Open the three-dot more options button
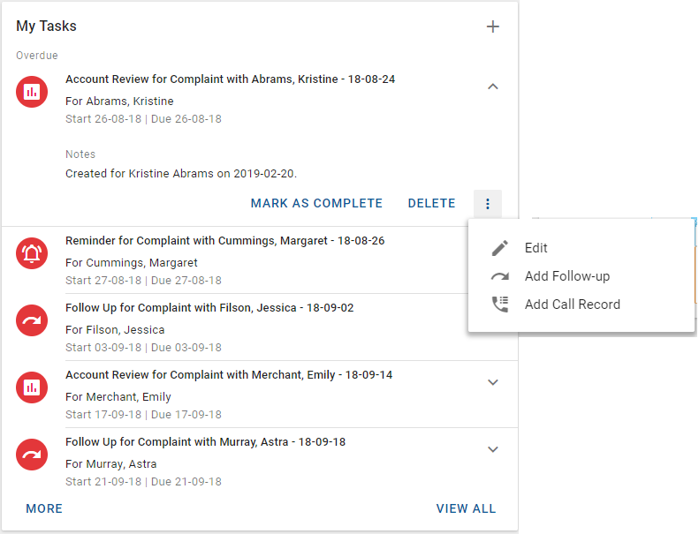 click(x=487, y=204)
